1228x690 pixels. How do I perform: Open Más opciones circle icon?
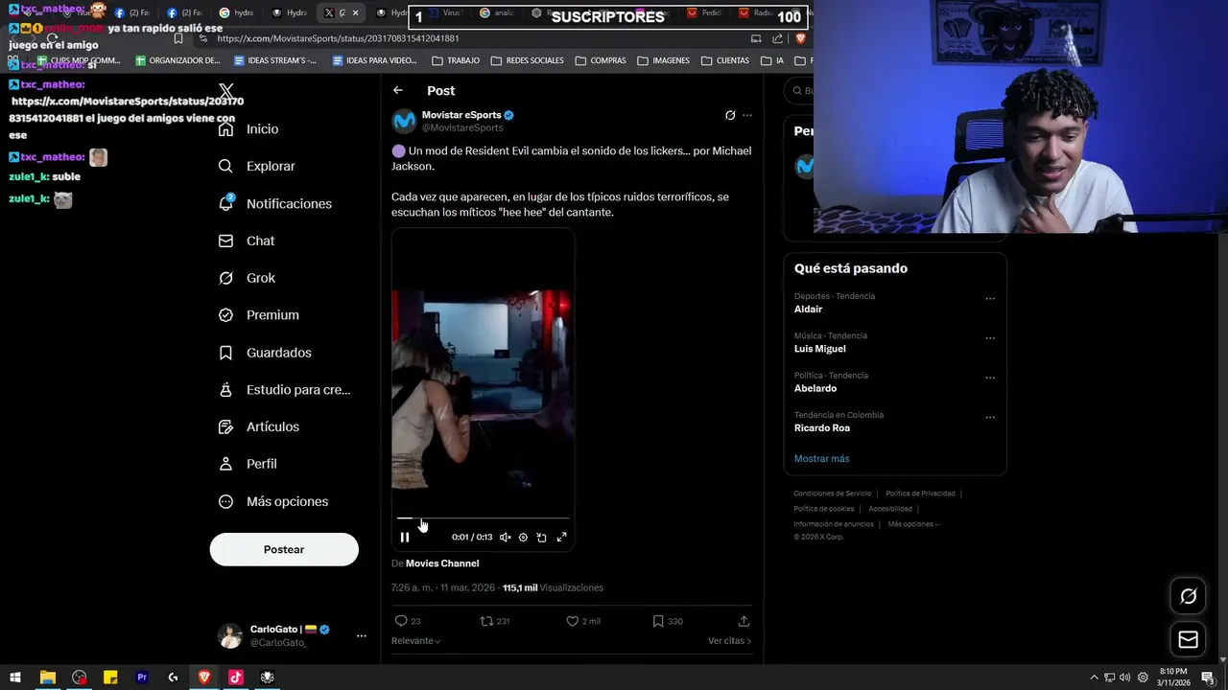pyautogui.click(x=225, y=501)
